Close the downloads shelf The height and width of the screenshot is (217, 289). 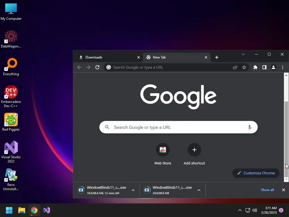point(283,190)
